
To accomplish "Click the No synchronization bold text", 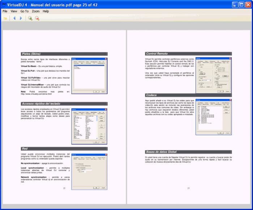I will pyautogui.click(x=30, y=163).
